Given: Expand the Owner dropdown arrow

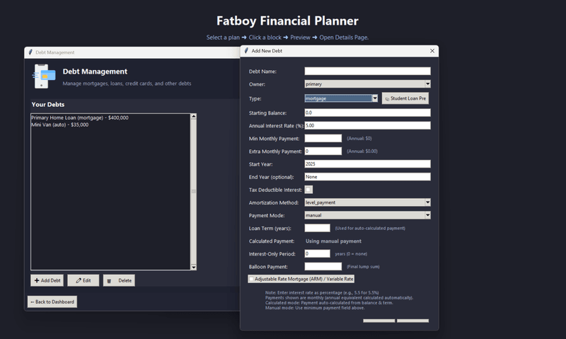Looking at the screenshot, I should tap(427, 84).
